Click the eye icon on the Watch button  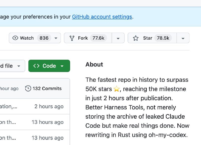coord(15,38)
